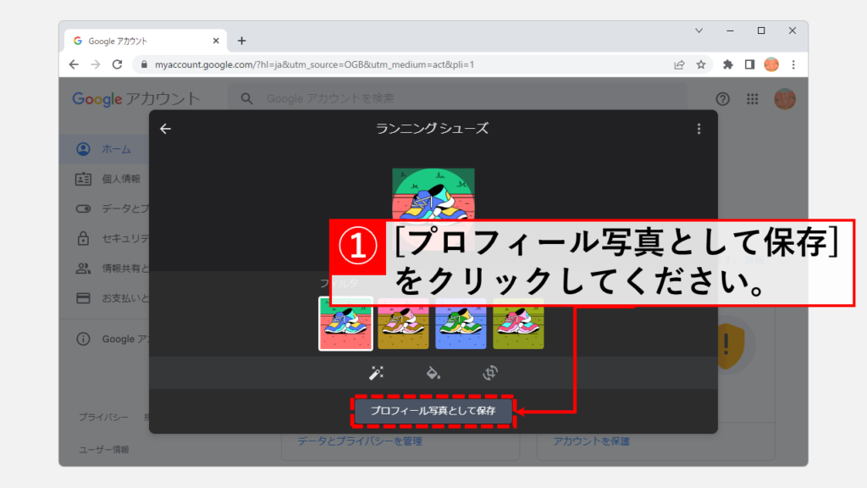This screenshot has height=488, width=867.
Task: Choose the green and pink shoe filter
Action: (345, 324)
